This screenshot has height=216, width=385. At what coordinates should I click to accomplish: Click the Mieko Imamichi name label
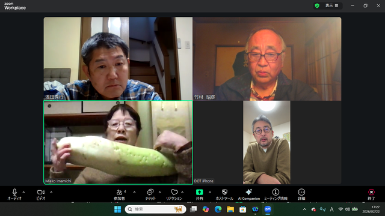coord(58,181)
